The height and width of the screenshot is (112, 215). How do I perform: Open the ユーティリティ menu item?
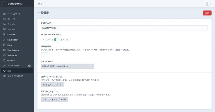tap(14, 66)
